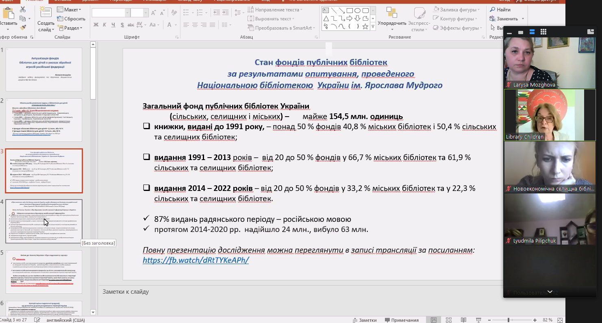Align text right in paragraph group
The width and height of the screenshot is (602, 323).
click(x=204, y=25)
